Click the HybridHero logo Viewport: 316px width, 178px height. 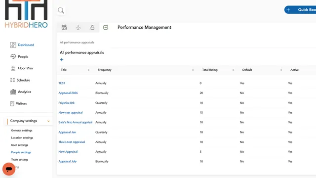pyautogui.click(x=26, y=14)
